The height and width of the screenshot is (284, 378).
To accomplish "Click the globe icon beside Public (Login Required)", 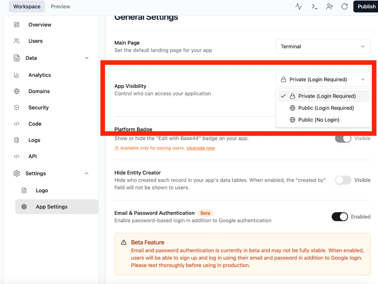I will pyautogui.click(x=292, y=108).
